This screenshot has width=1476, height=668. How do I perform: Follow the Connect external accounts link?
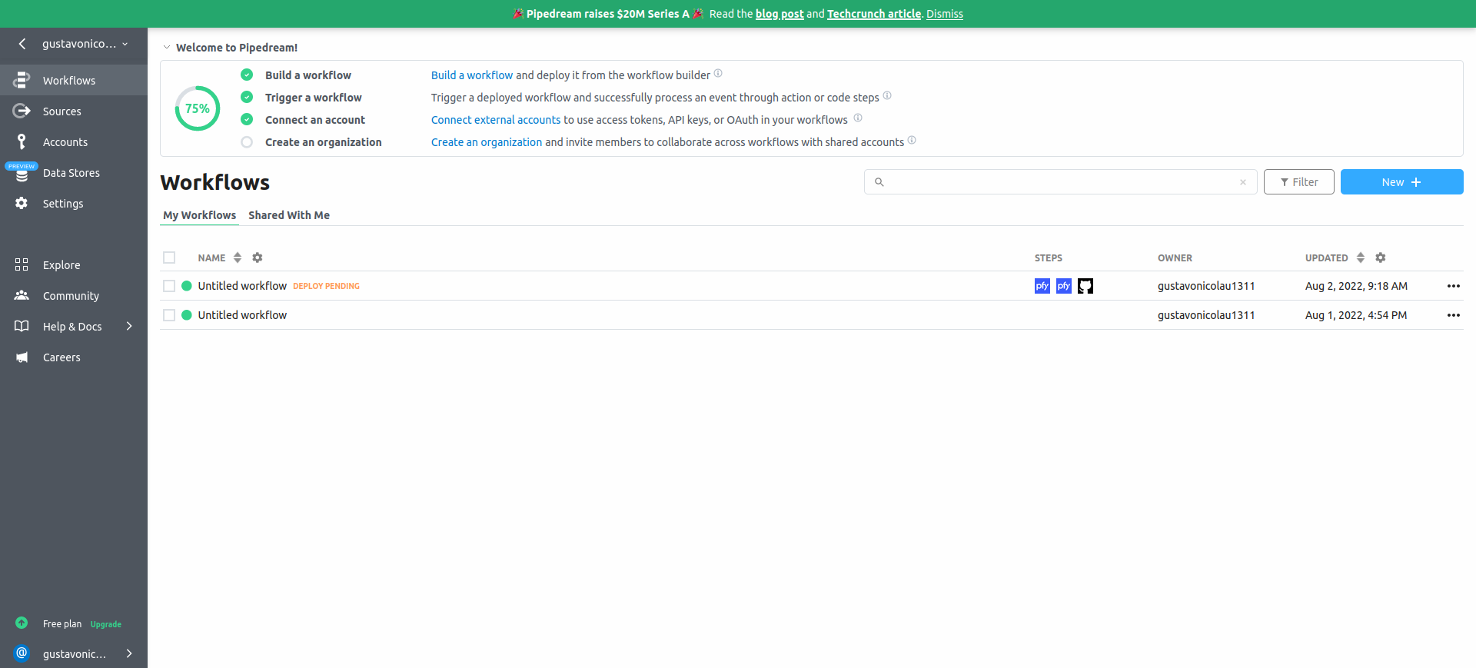pyautogui.click(x=496, y=120)
